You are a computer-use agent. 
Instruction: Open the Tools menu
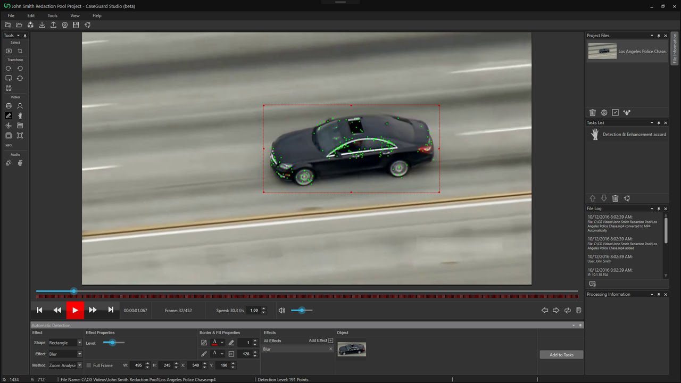(52, 15)
